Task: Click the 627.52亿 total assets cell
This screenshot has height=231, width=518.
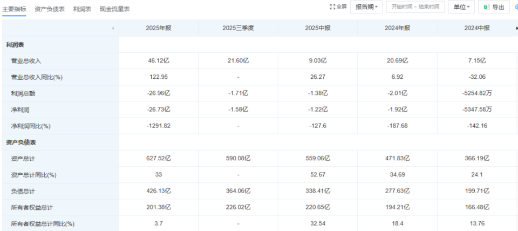Action: click(x=159, y=159)
